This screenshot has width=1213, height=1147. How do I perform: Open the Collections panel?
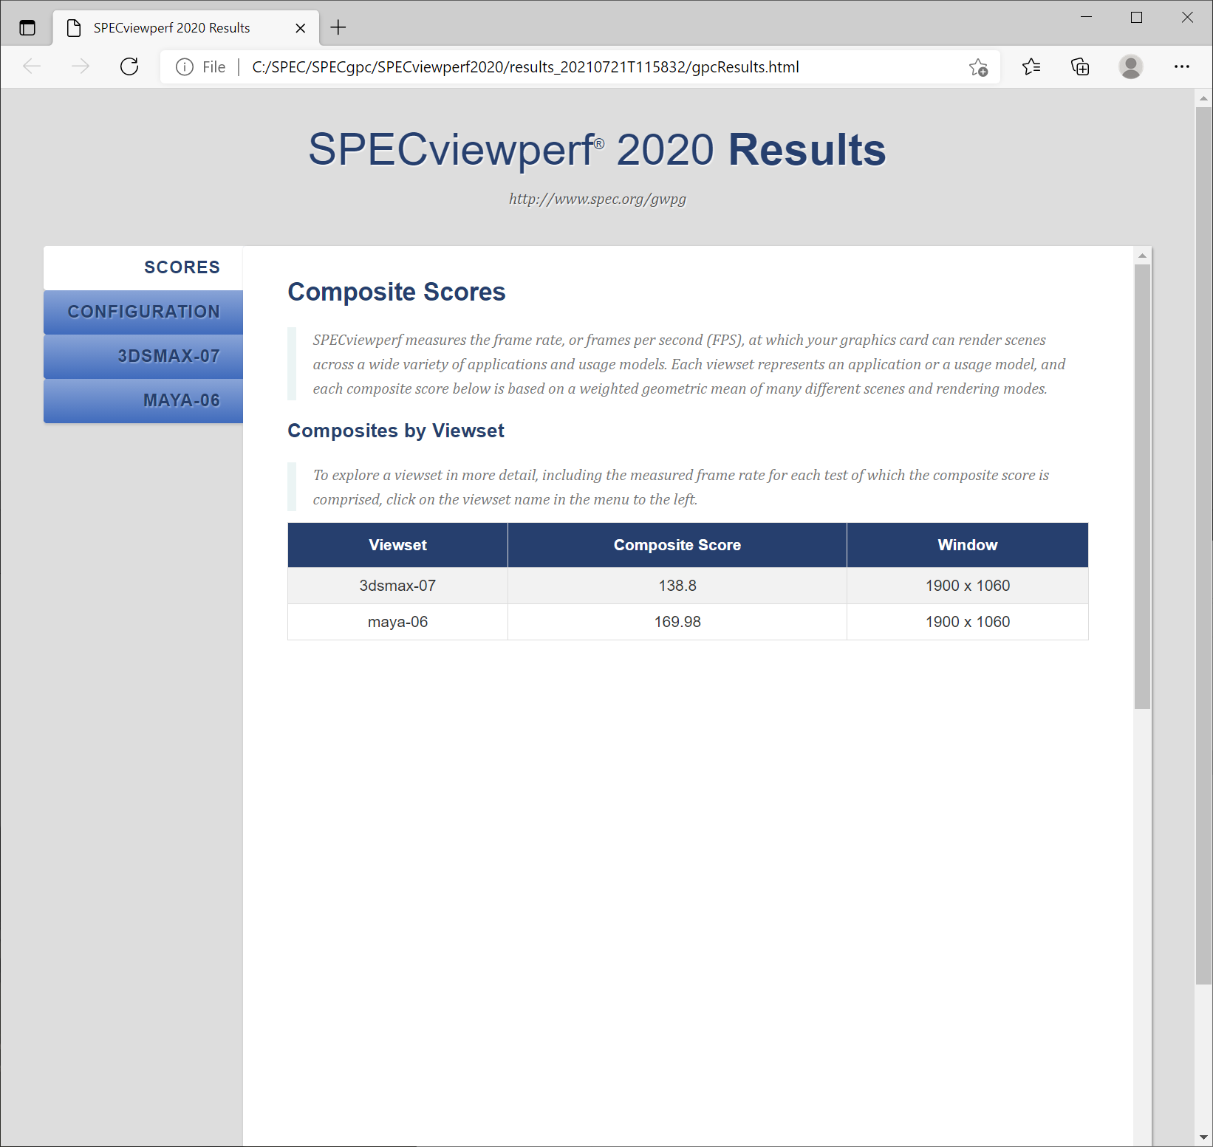pyautogui.click(x=1080, y=67)
